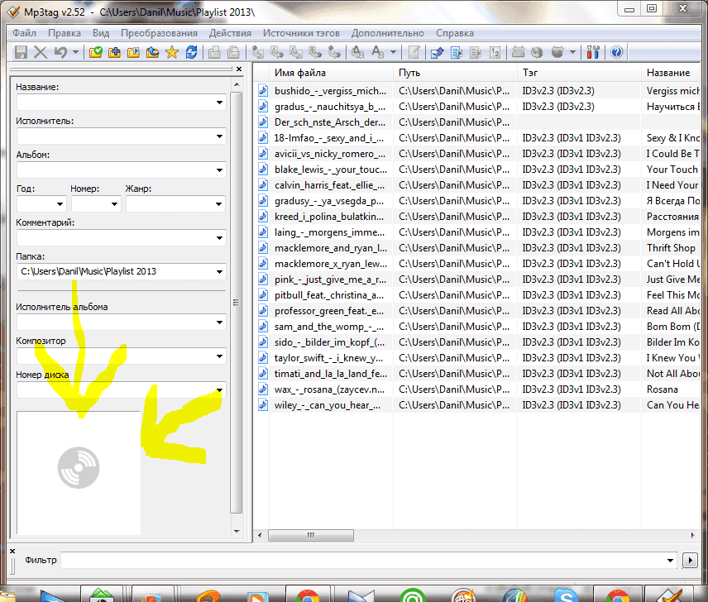
Task: Open the Преобразования menu
Action: point(159,33)
